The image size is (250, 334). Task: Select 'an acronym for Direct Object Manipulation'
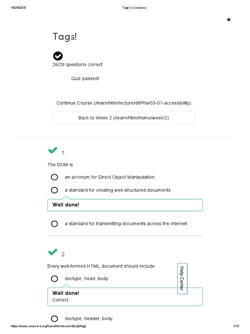point(54,177)
